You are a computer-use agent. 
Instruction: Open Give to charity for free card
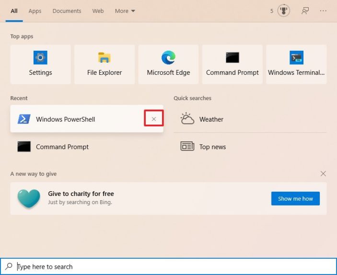(168, 198)
